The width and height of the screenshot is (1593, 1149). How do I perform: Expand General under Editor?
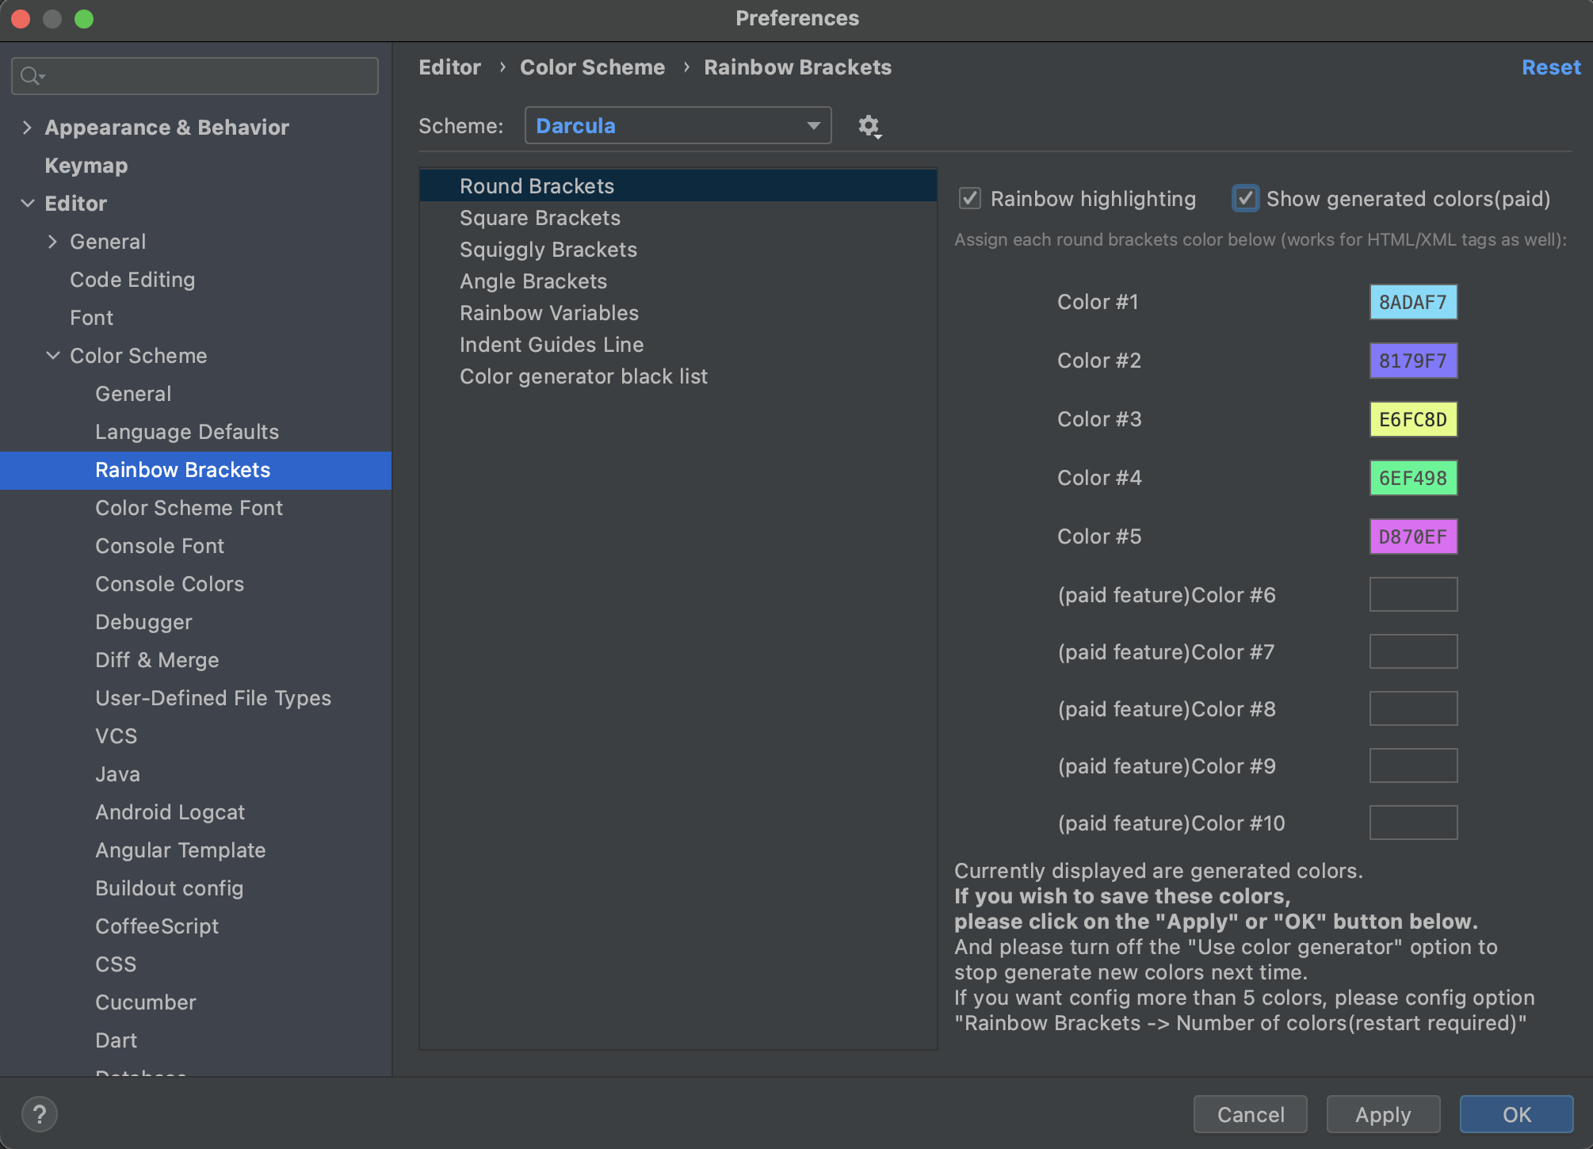click(53, 241)
